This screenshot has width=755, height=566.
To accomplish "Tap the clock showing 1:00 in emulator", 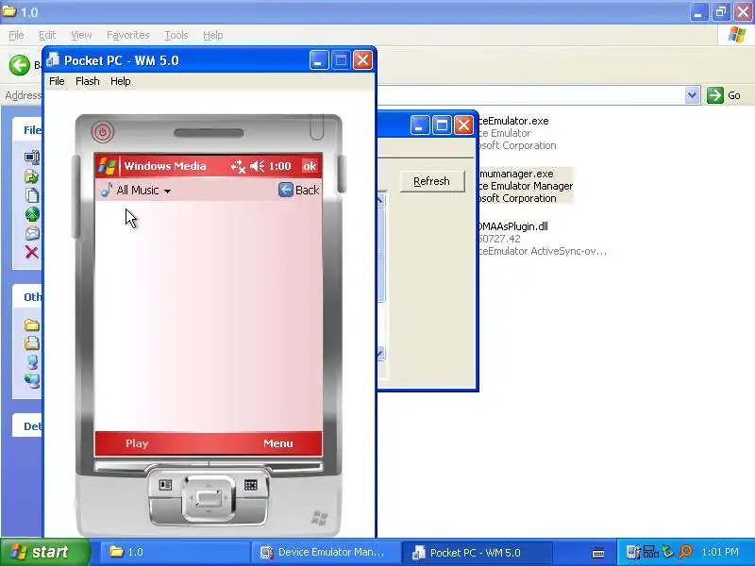I will coord(279,167).
